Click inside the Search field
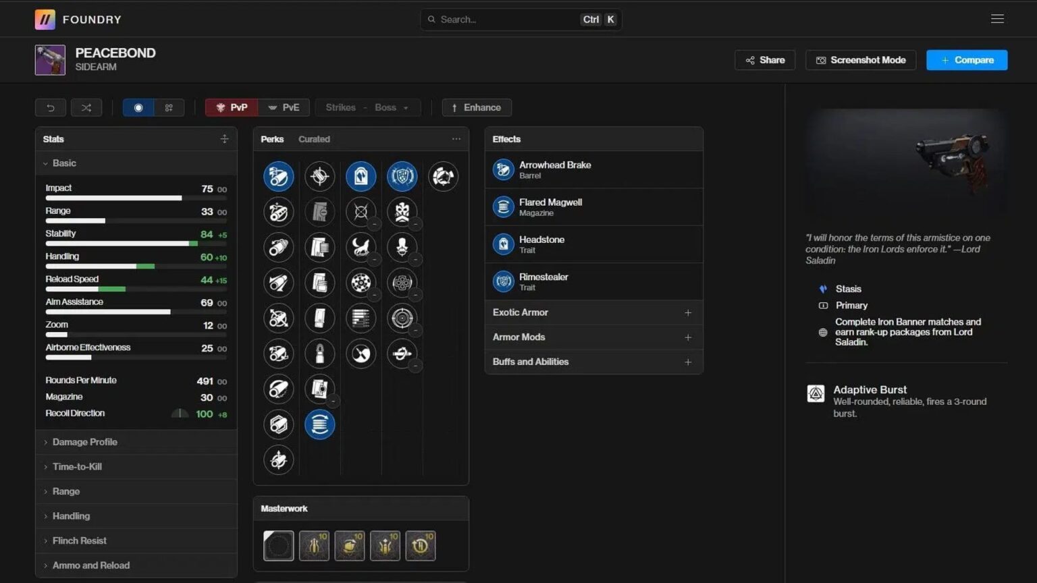 pyautogui.click(x=513, y=19)
